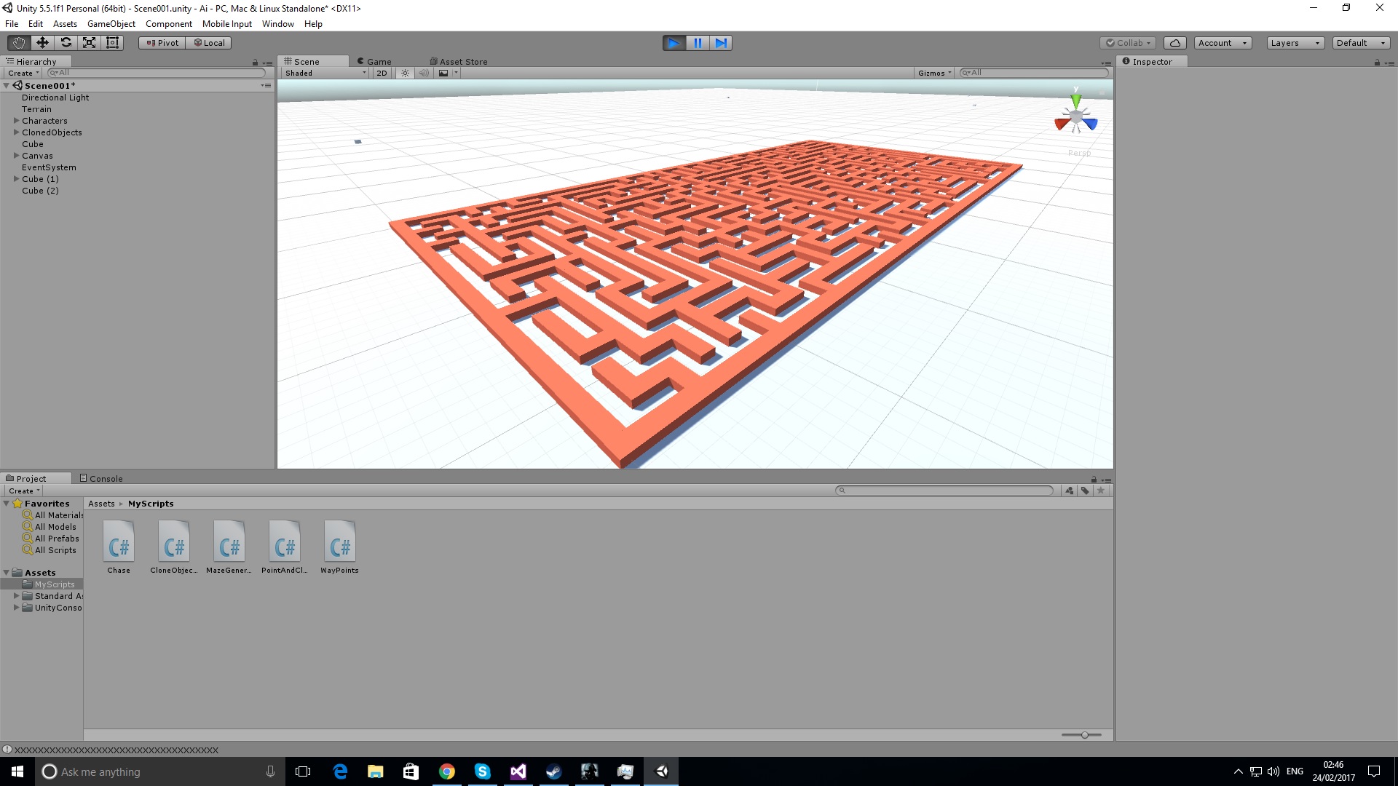Open the cloud Services button
The height and width of the screenshot is (786, 1398).
(1174, 43)
